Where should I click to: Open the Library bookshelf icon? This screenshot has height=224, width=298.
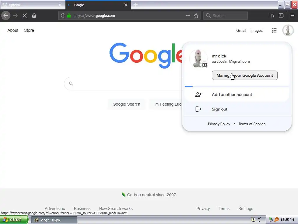point(272,16)
